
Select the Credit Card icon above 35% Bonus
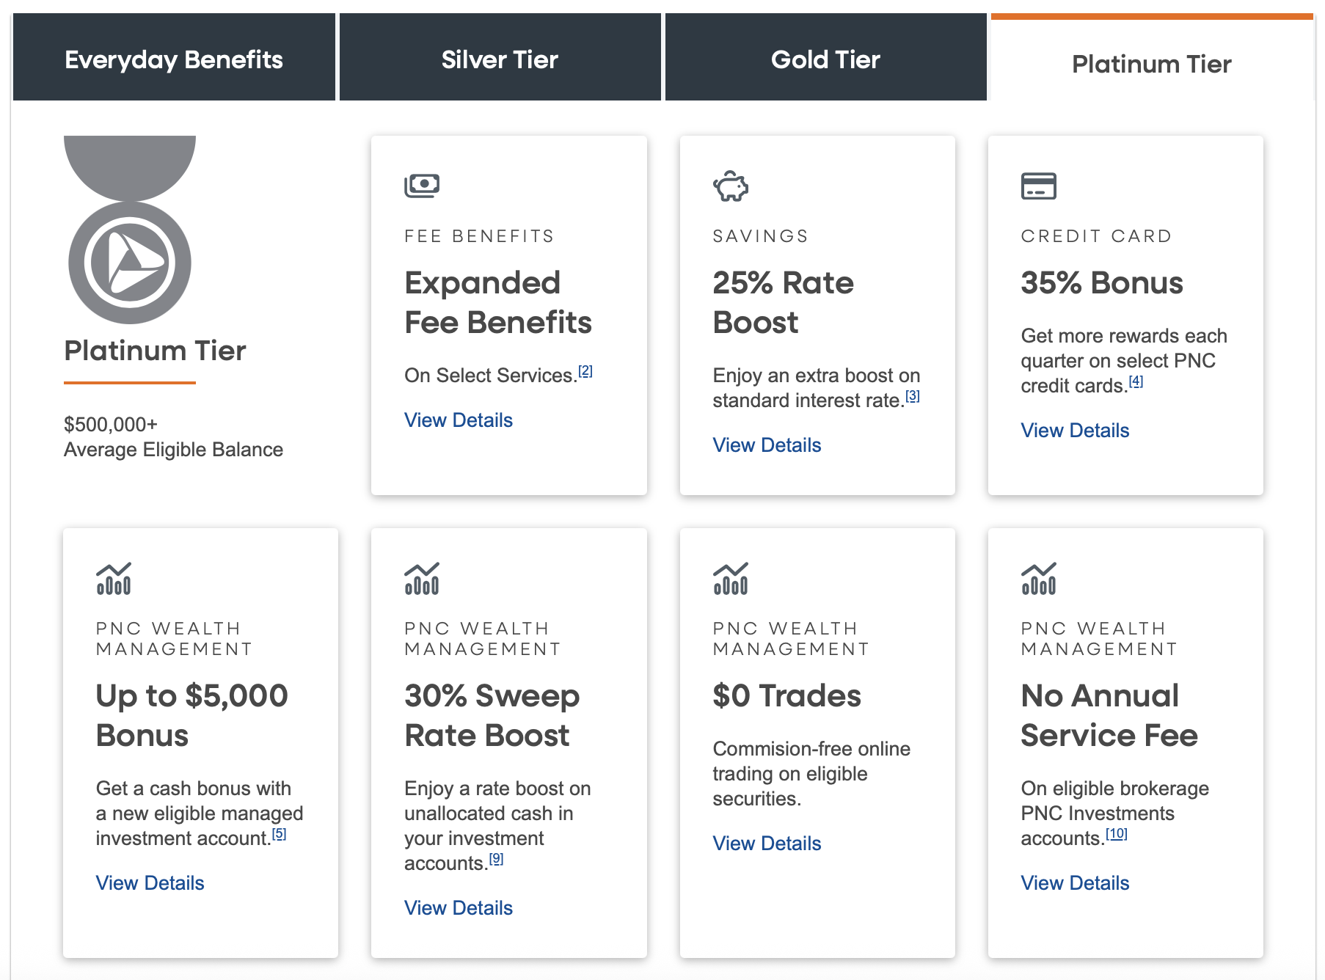pos(1039,186)
